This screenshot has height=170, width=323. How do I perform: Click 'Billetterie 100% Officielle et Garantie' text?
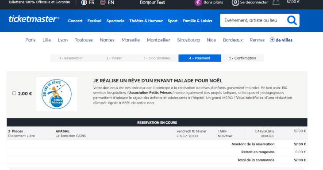click(39, 2)
